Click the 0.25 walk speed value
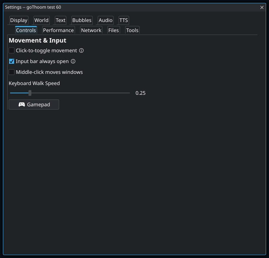 pyautogui.click(x=141, y=93)
